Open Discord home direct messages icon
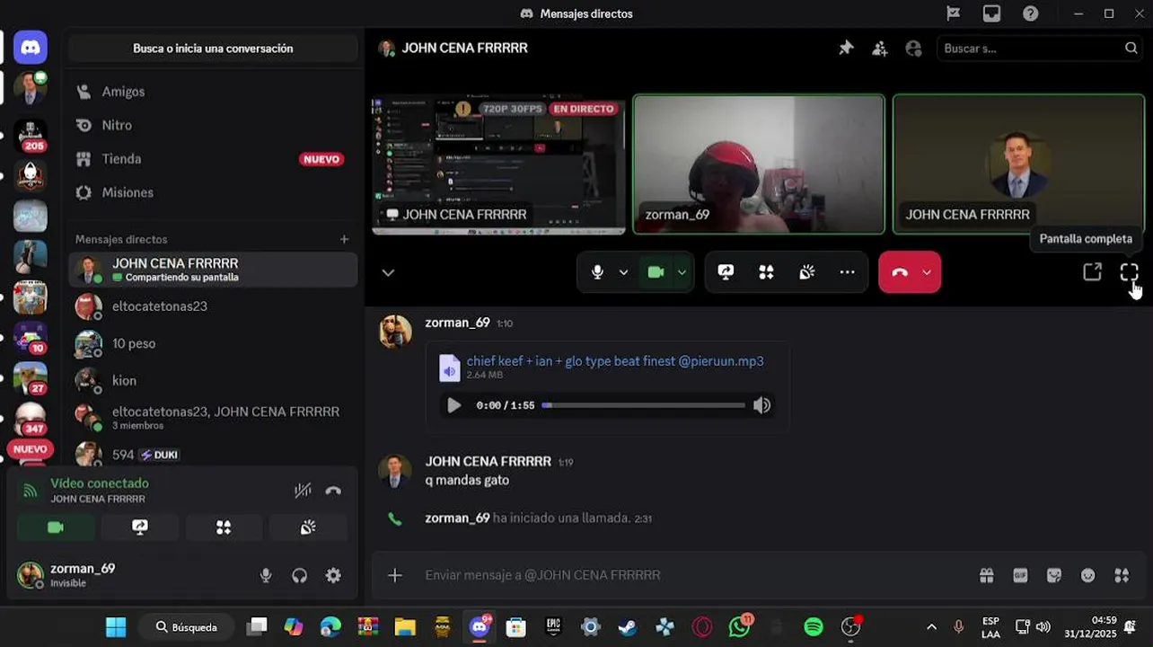Viewport: 1153px width, 647px height. point(30,47)
